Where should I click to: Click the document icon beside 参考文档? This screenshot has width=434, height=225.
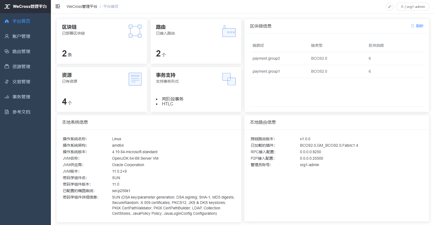coord(7,112)
